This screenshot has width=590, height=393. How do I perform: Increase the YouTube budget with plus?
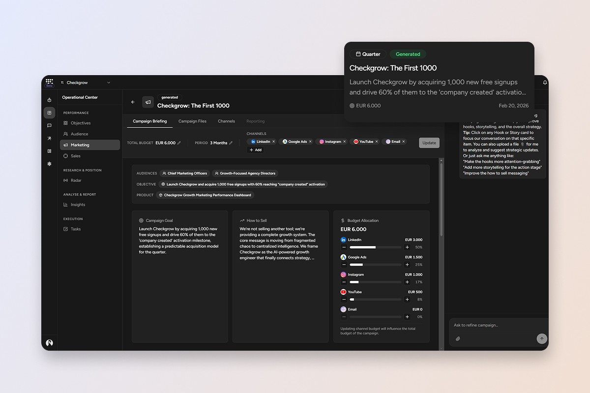pyautogui.click(x=407, y=299)
